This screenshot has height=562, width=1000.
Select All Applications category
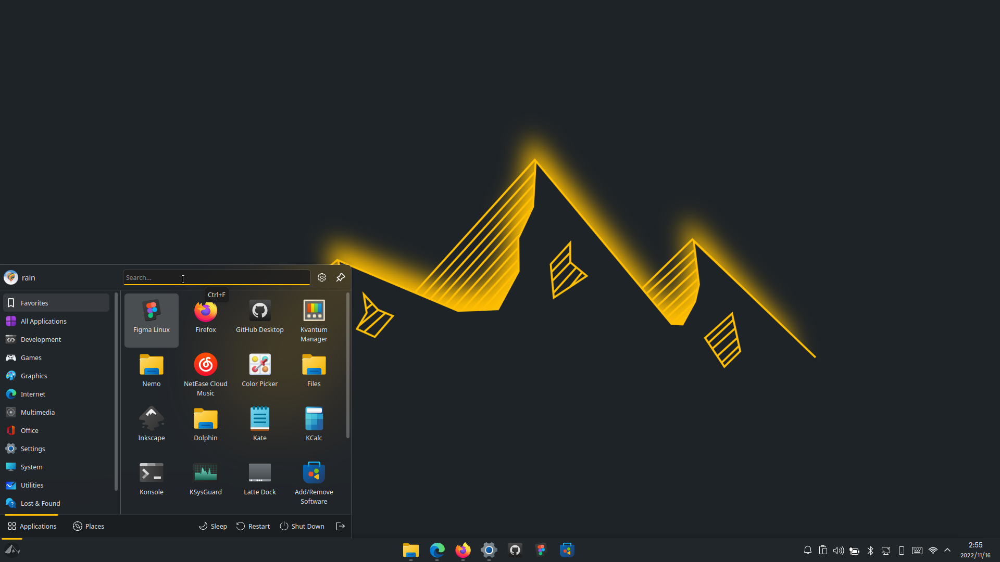click(x=56, y=321)
